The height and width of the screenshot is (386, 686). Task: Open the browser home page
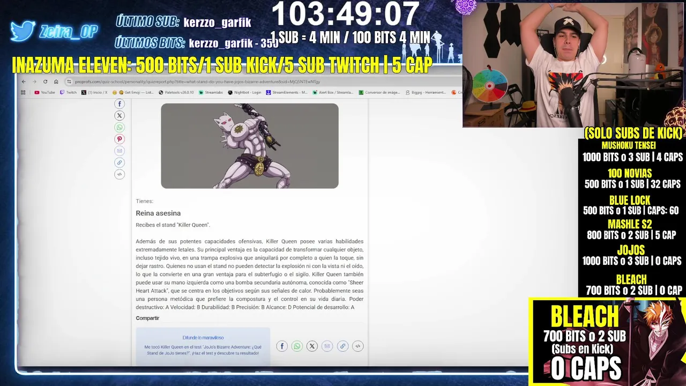[56, 81]
